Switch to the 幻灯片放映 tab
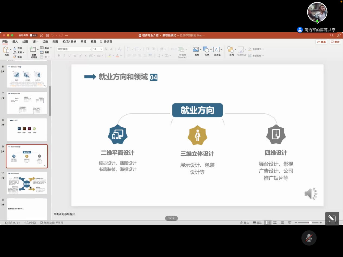The height and width of the screenshot is (257, 343). (x=69, y=42)
